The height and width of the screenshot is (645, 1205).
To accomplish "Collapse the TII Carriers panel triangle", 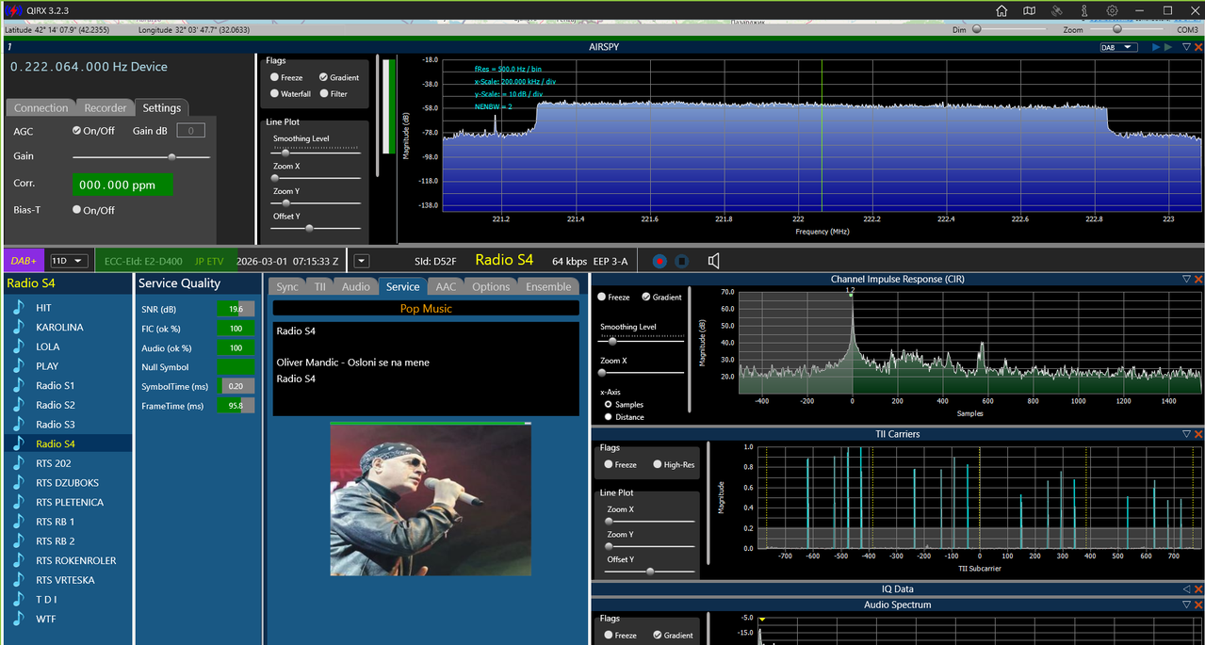I will [x=1186, y=434].
